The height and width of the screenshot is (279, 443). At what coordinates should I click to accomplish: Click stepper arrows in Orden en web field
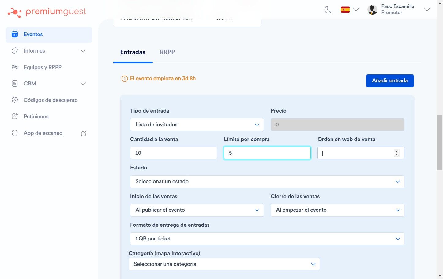396,153
